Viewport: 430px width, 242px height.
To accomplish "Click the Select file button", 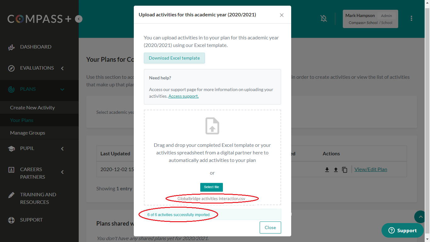I will [212, 187].
